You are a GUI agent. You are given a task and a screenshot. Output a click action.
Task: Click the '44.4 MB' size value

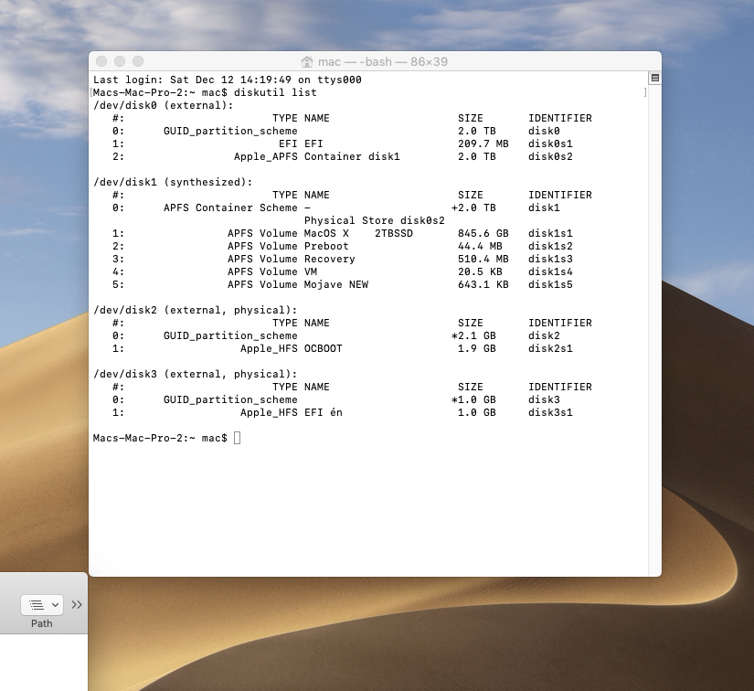(x=480, y=246)
